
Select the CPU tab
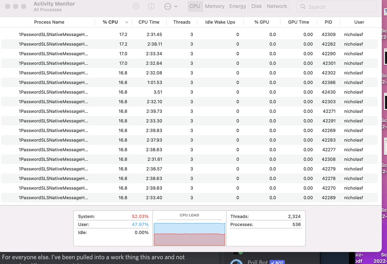195,6
